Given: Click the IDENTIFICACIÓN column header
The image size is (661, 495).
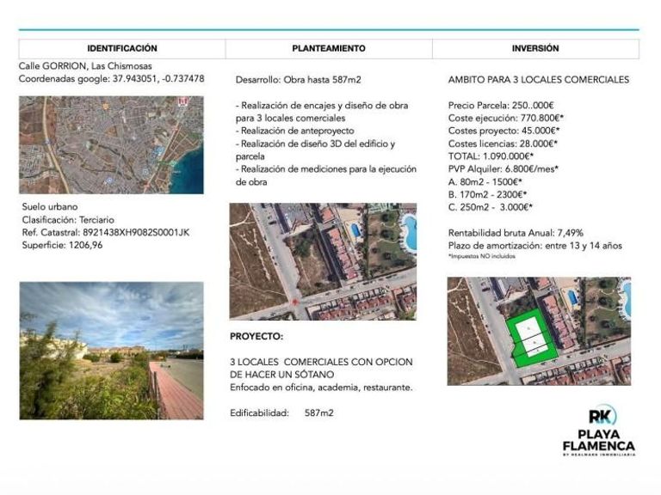Looking at the screenshot, I should tap(122, 48).
